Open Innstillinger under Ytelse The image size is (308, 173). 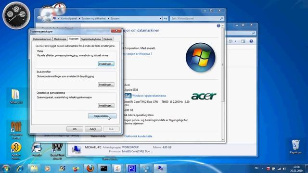(106, 64)
